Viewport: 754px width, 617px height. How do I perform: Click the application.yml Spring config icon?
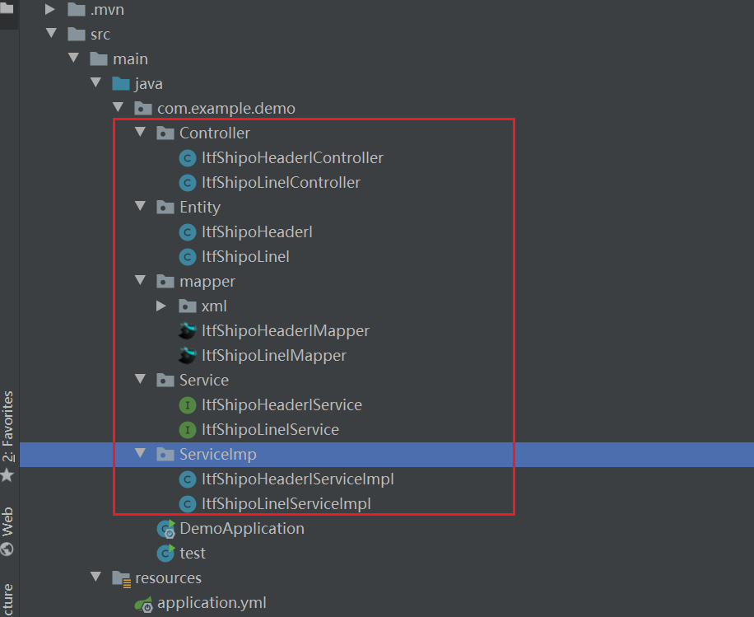pyautogui.click(x=144, y=604)
